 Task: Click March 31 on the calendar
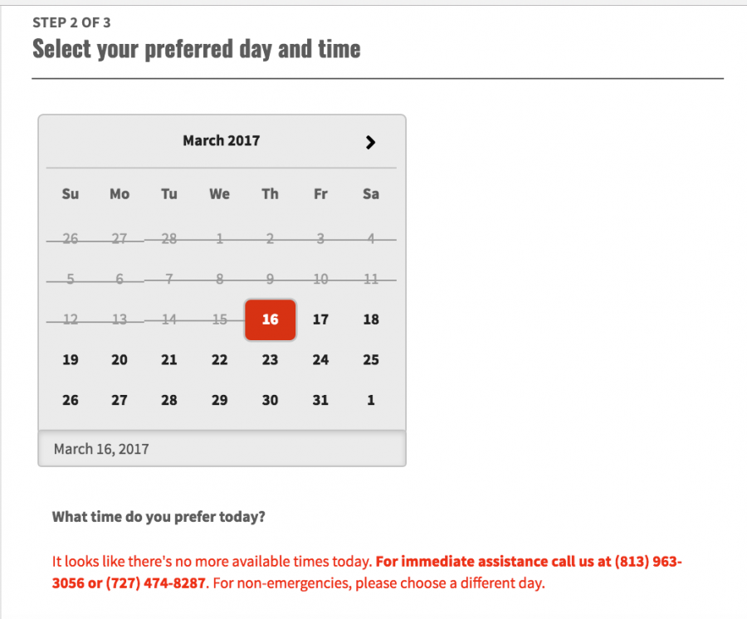coord(320,400)
